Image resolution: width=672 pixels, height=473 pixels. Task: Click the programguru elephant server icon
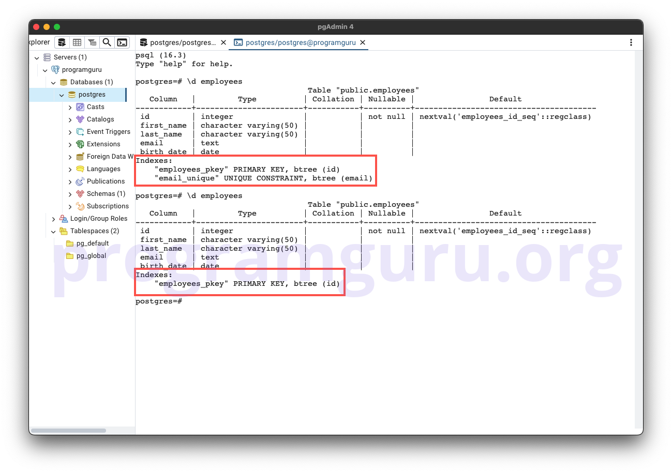click(x=55, y=70)
